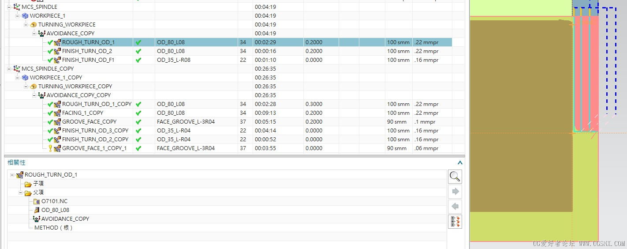This screenshot has width=627, height=249.
Task: Click the right arrow button in the dependencies panel
Action: tap(455, 191)
